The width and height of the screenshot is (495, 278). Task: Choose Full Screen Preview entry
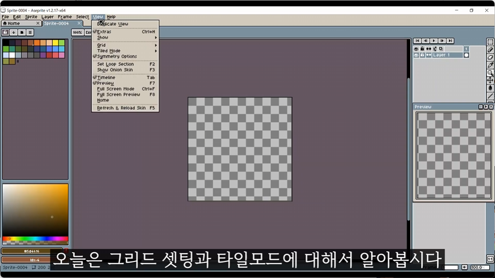pyautogui.click(x=125, y=94)
